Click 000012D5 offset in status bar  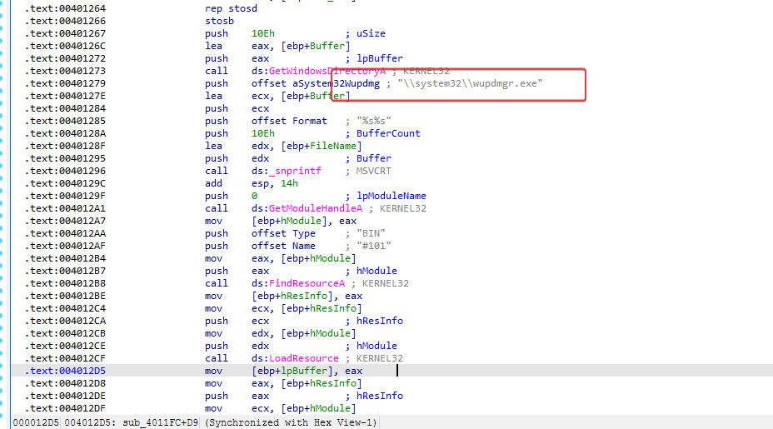click(x=36, y=422)
